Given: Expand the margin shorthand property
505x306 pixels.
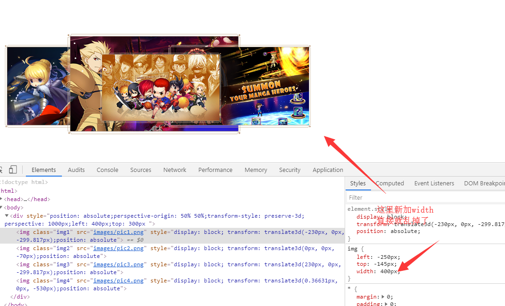Looking at the screenshot, I should 383,297.
